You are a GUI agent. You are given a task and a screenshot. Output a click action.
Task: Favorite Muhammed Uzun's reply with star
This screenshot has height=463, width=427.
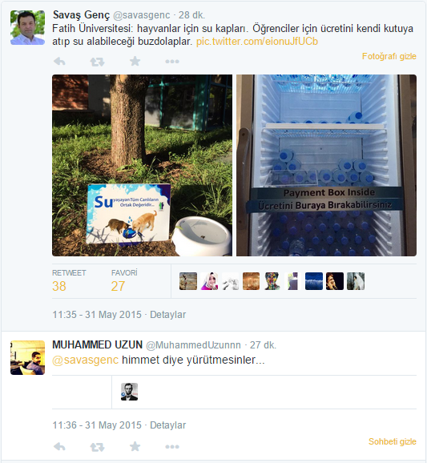click(135, 446)
